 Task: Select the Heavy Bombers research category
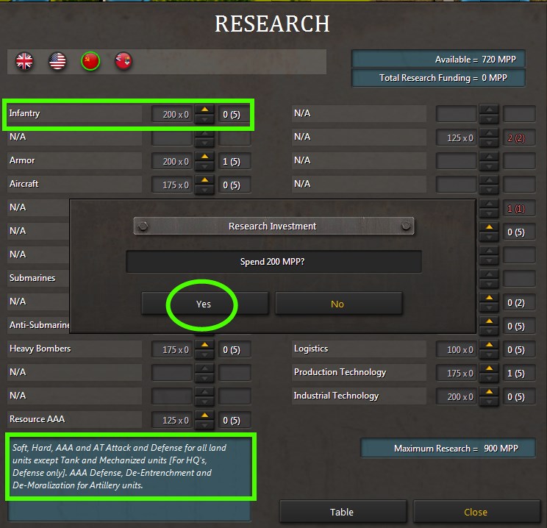[x=75, y=349]
